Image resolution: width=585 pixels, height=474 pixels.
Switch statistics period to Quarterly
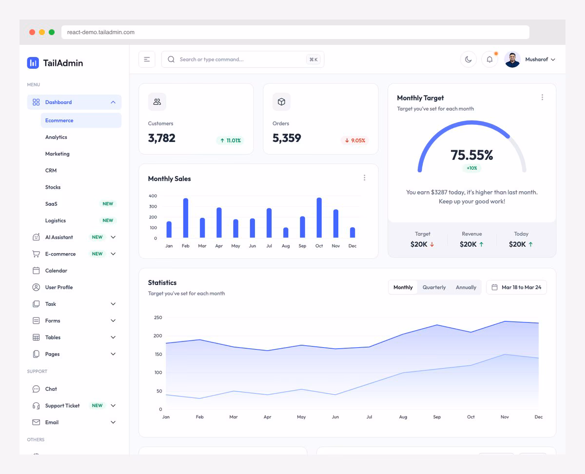(434, 287)
